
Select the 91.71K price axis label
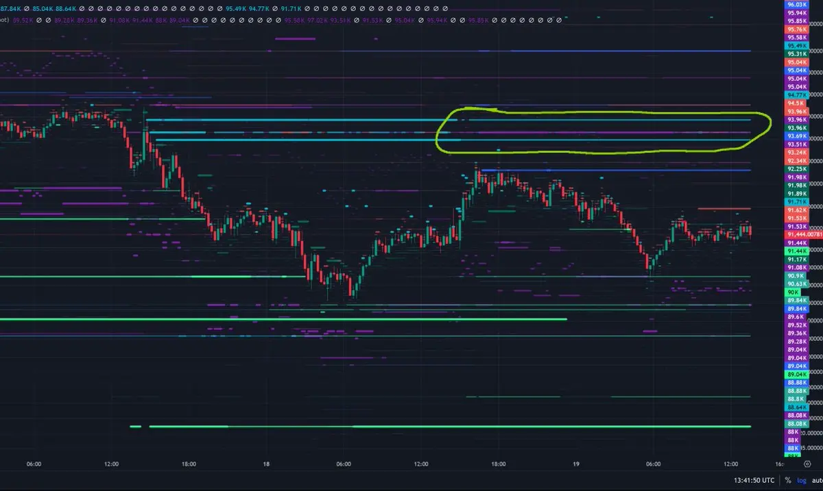coord(796,202)
